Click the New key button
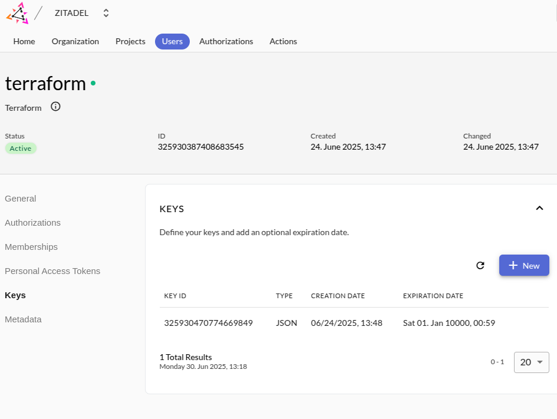The height and width of the screenshot is (419, 557). coord(524,265)
